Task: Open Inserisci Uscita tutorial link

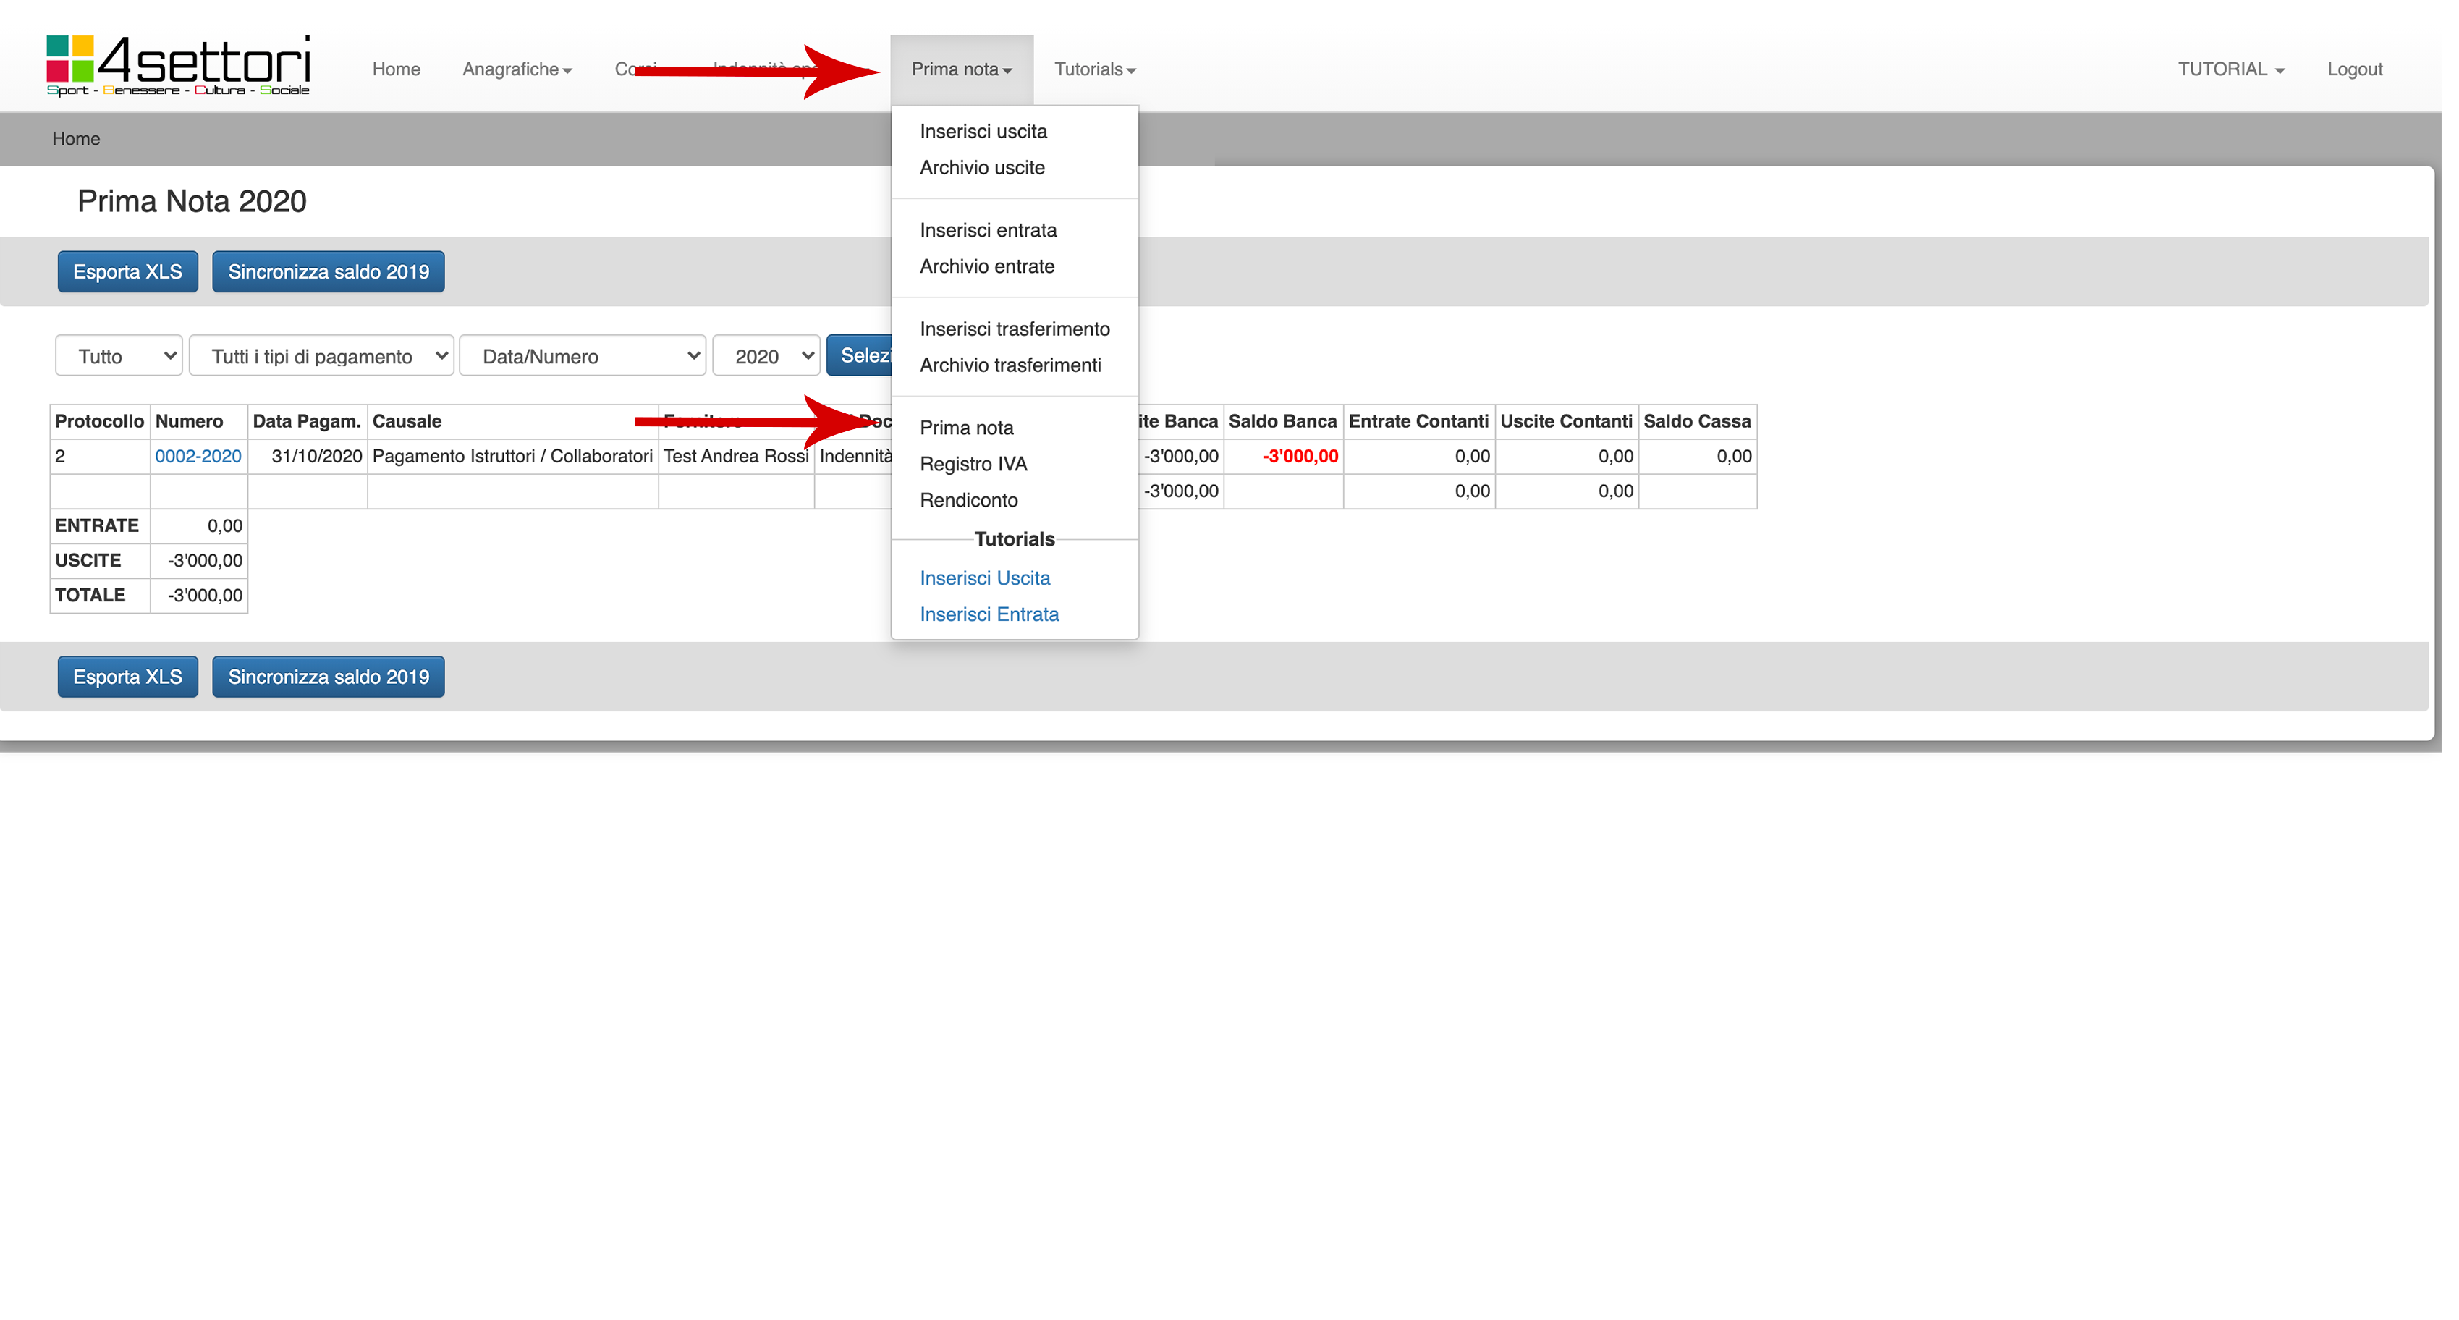Action: [x=984, y=578]
